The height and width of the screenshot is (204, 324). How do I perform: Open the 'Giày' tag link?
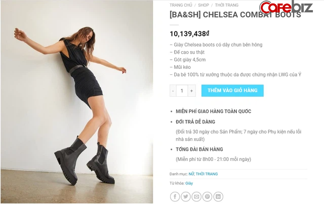point(189,183)
